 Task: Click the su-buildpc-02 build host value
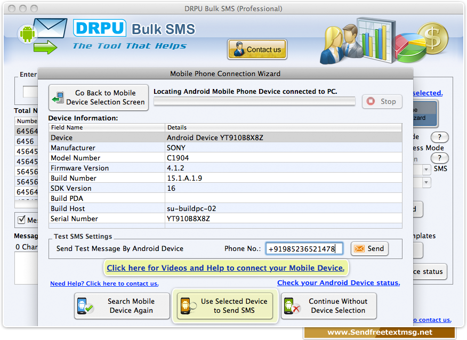point(191,208)
